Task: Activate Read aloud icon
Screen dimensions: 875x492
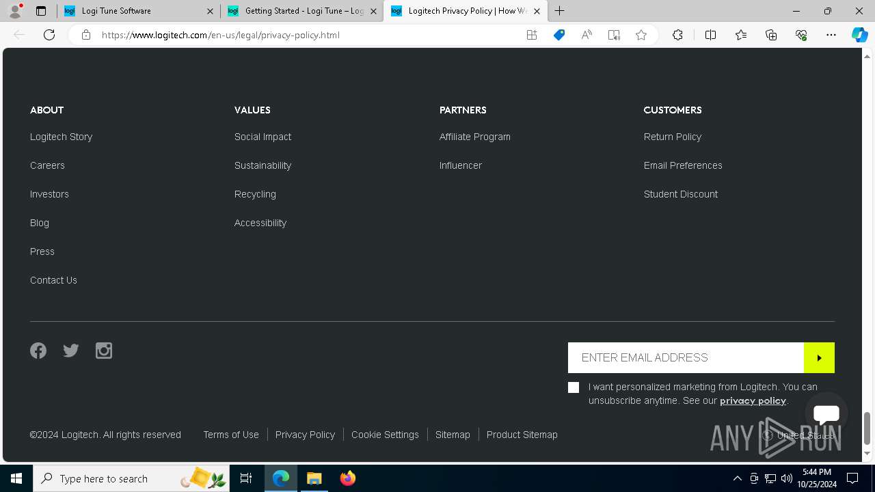Action: coord(587,35)
